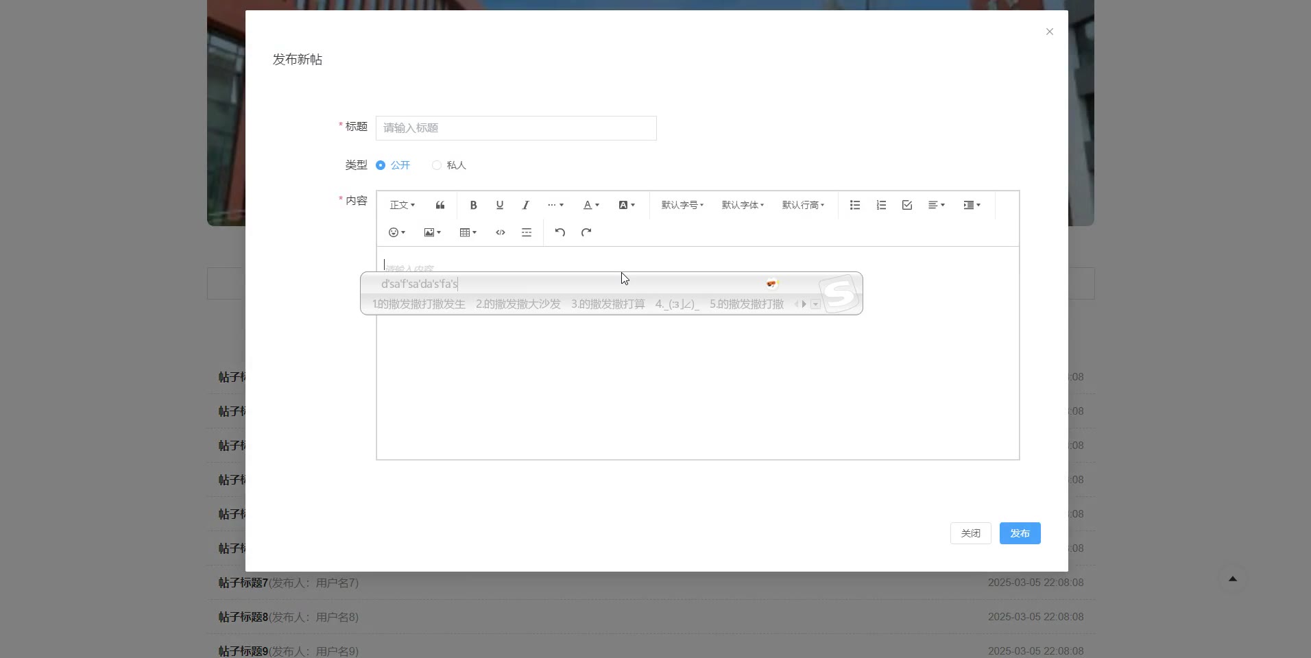The image size is (1311, 658).
Task: Close the 发布新帖 dialog with X
Action: 1050,32
